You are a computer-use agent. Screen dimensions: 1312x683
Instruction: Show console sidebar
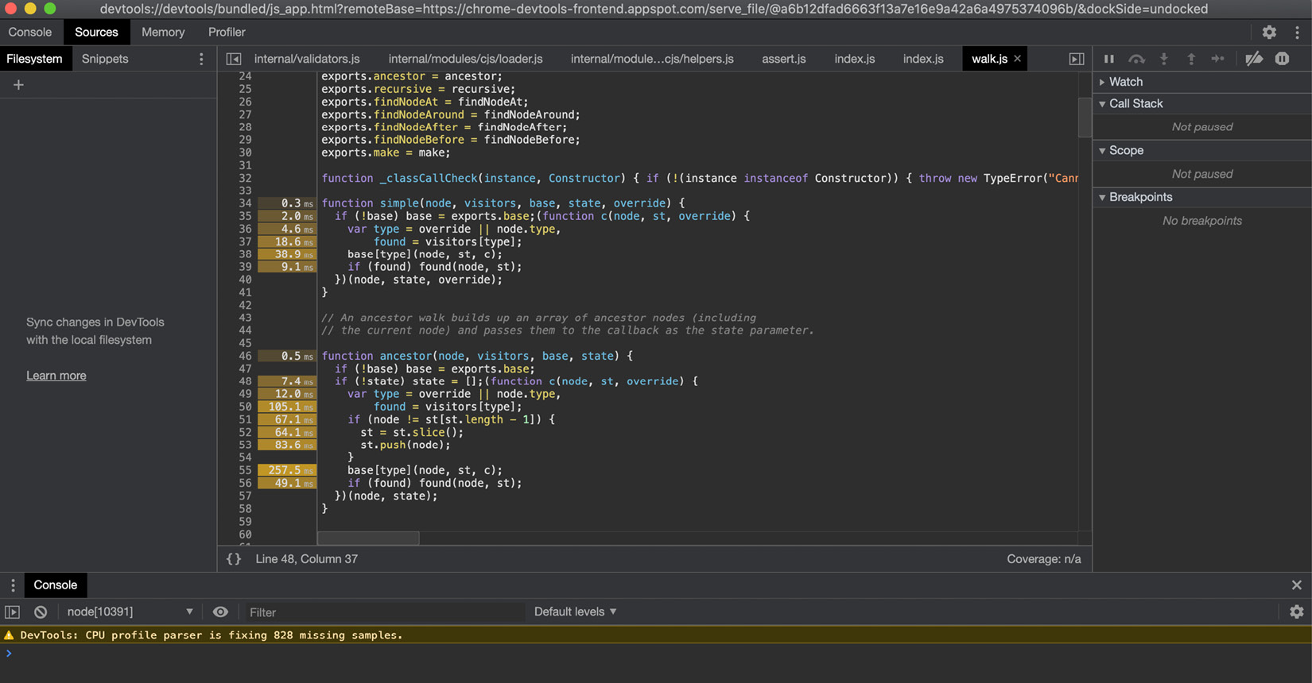[x=13, y=612]
